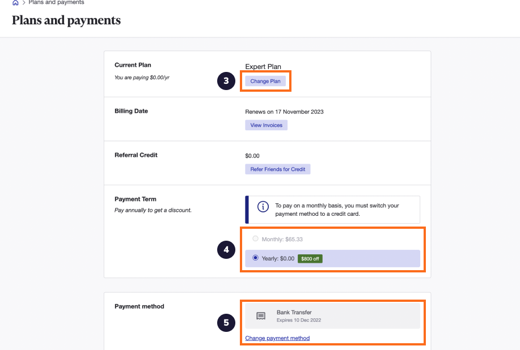The width and height of the screenshot is (520, 350).
Task: Select the Bank Transfer payment card
Action: point(332,315)
